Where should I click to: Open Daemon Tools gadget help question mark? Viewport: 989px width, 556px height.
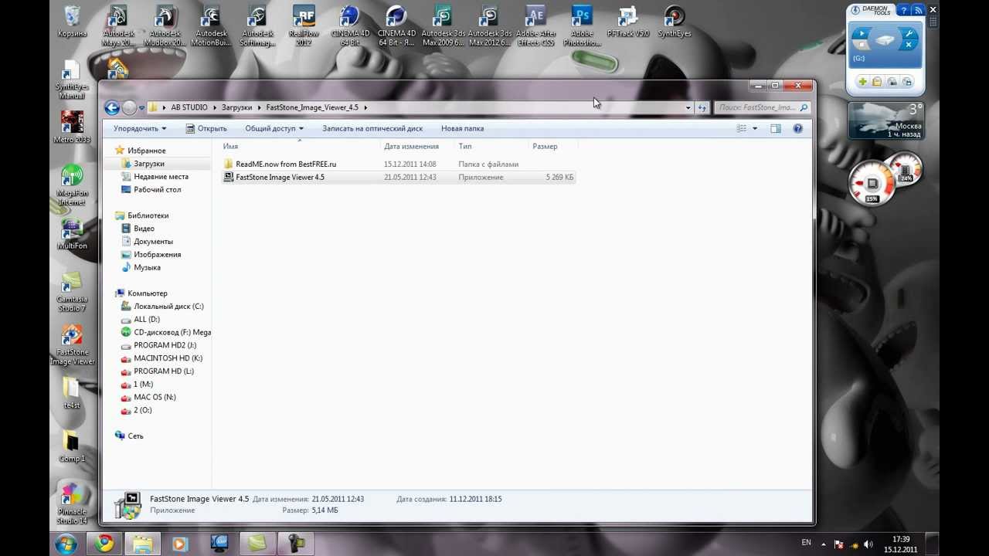903,10
